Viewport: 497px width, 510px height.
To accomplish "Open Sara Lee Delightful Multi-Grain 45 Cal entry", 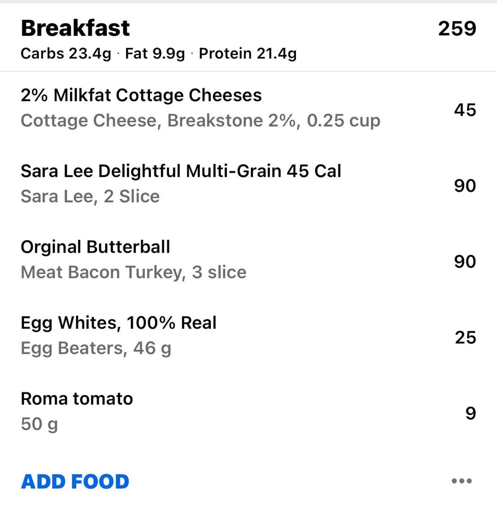I will point(248,185).
